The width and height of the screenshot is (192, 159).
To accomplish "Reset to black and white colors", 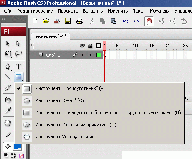I will coord(6,155).
